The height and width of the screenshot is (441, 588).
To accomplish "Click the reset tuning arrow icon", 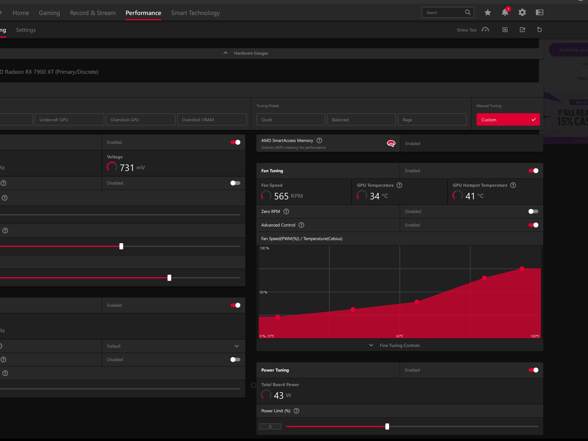I will tap(539, 30).
